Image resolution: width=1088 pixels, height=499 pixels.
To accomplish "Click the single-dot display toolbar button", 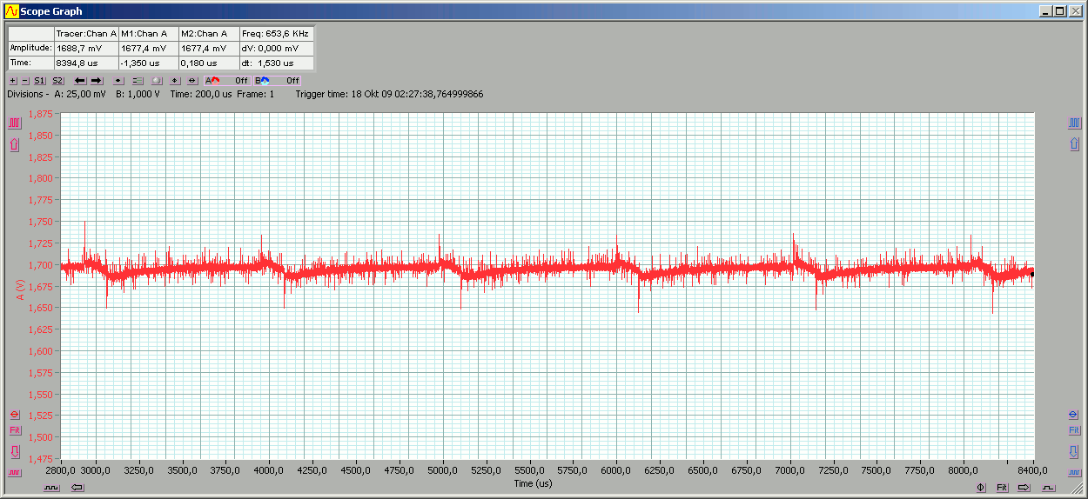I will pyautogui.click(x=119, y=80).
